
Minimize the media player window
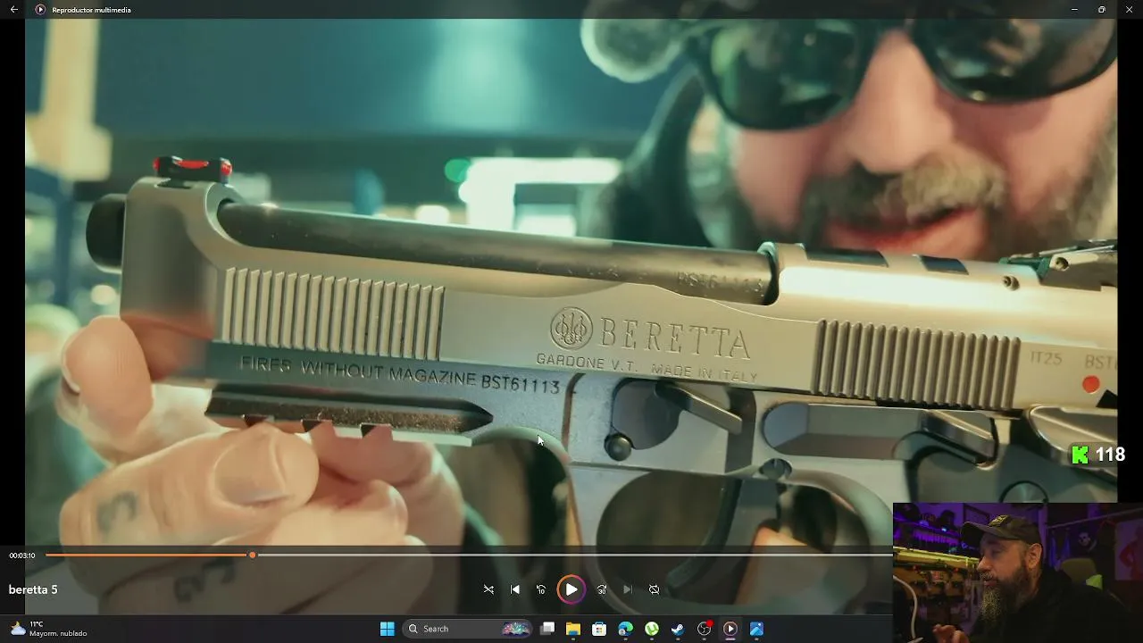pos(1074,10)
